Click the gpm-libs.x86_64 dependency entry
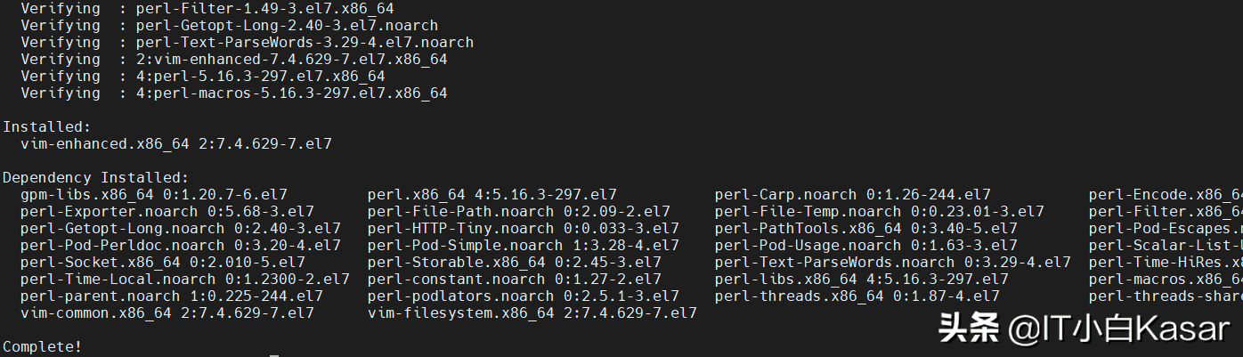1243x357 pixels. pos(153,194)
